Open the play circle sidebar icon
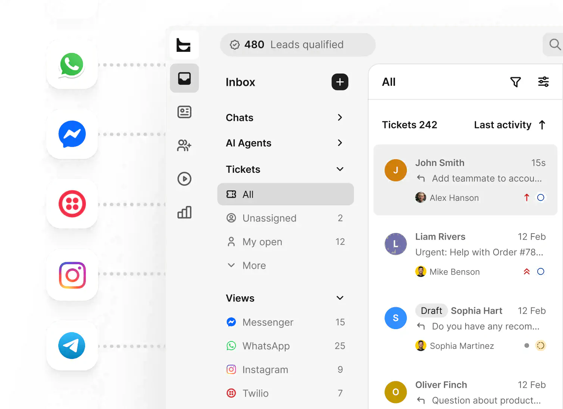This screenshot has width=563, height=409. point(184,179)
